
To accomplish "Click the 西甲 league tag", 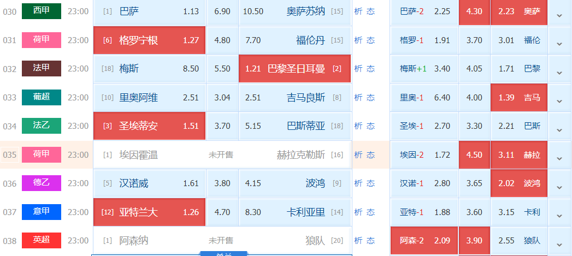I will tap(41, 11).
